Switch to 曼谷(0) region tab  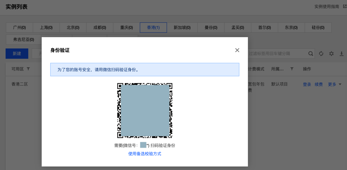click(x=211, y=27)
